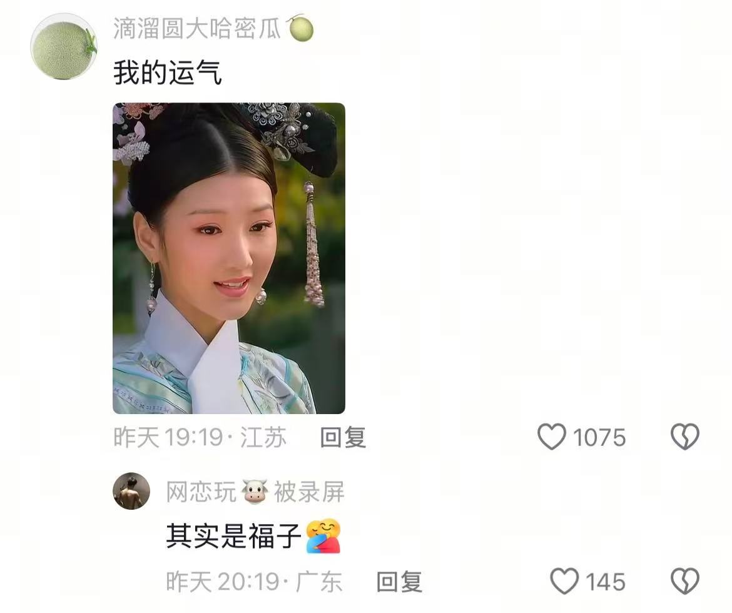Open the 网恋玩被录屏 user avatar

(131, 490)
